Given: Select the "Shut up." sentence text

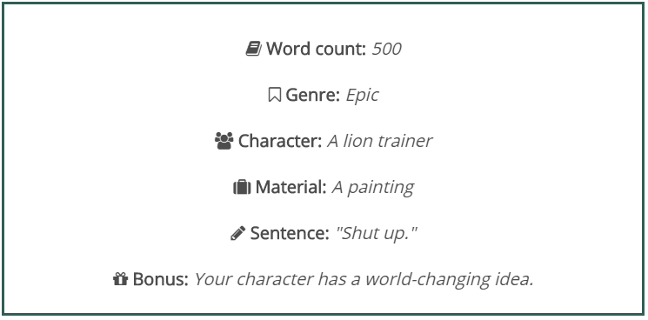Looking at the screenshot, I should coord(376,234).
